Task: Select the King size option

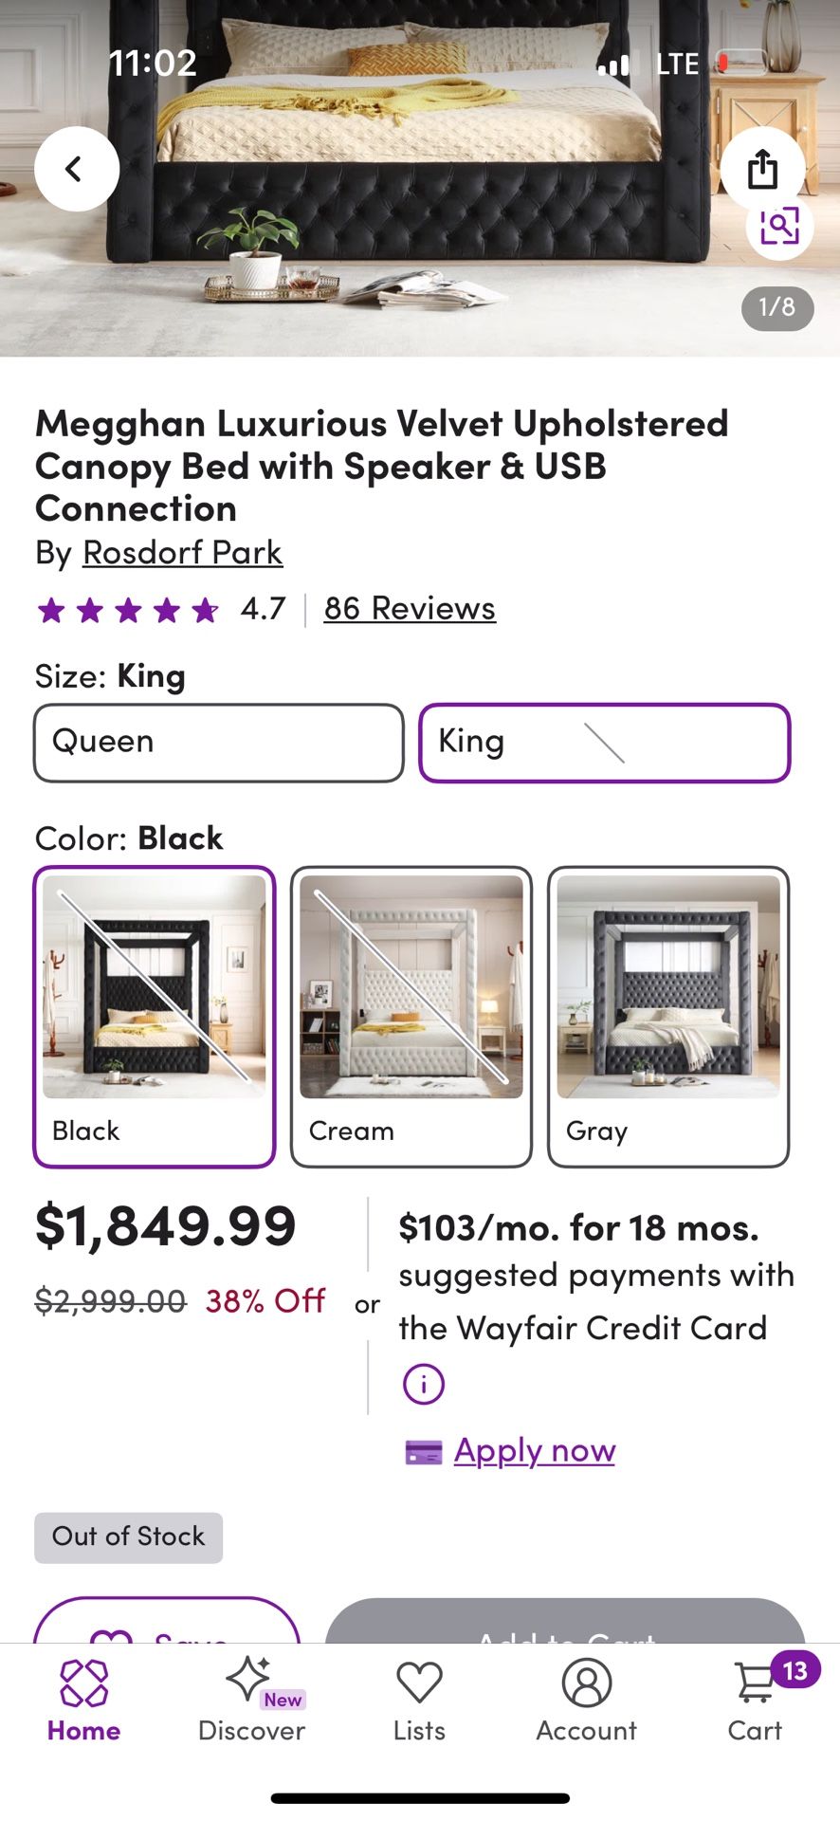Action: pyautogui.click(x=604, y=743)
